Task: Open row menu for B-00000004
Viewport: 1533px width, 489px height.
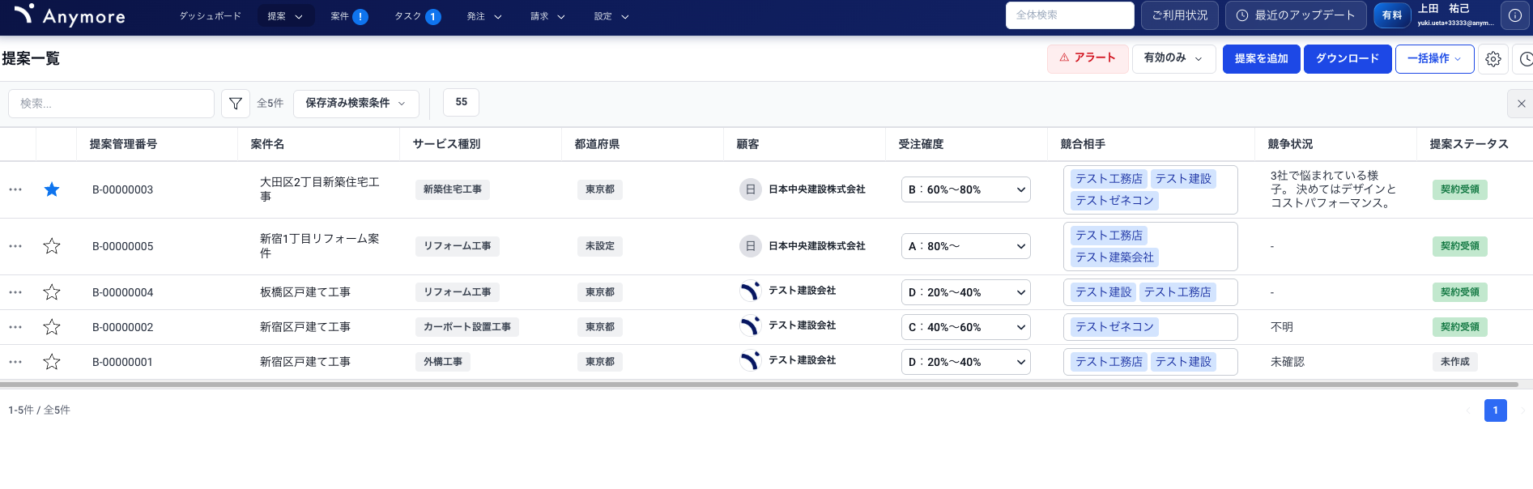Action: [x=15, y=292]
